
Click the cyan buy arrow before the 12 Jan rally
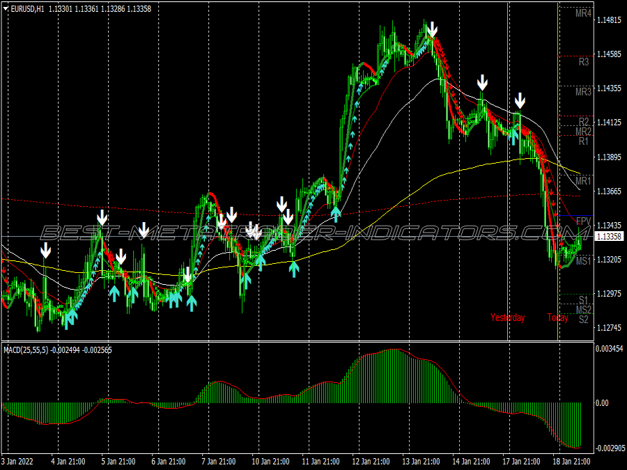[336, 214]
